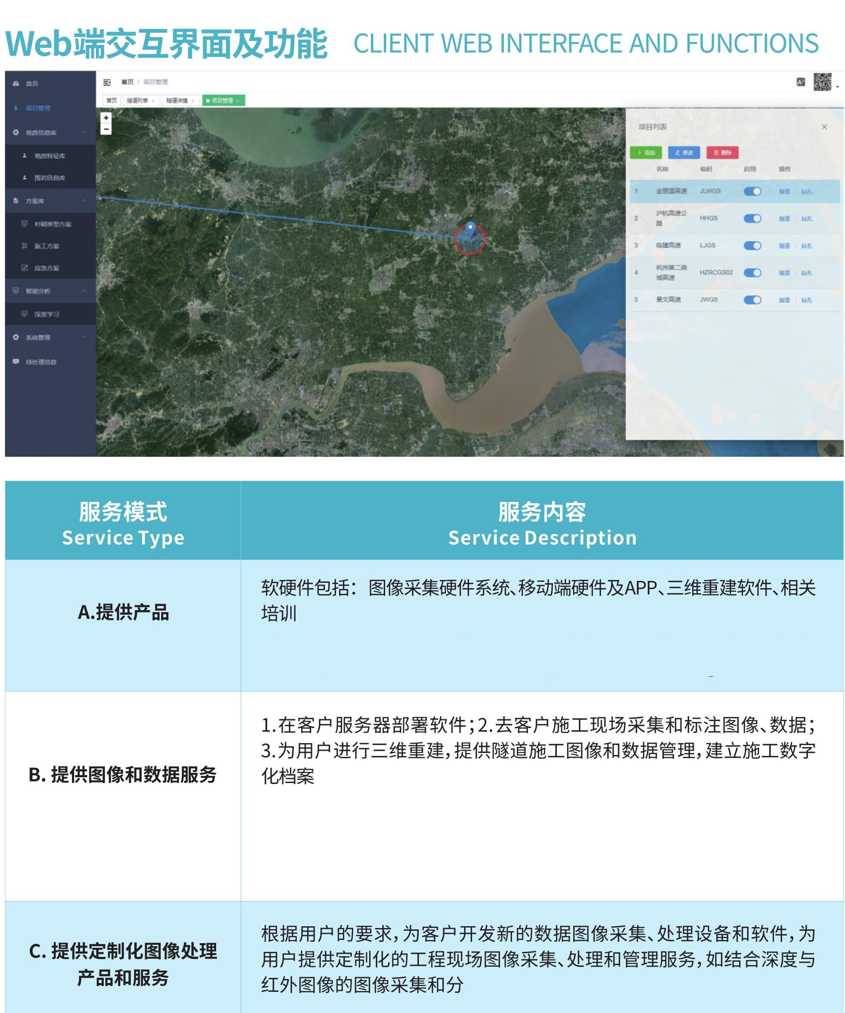Toggle the enable switch for 景文高速 JWGS

coord(752,300)
